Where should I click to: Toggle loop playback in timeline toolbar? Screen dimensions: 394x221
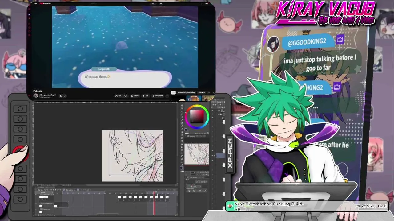pyautogui.click(x=64, y=190)
